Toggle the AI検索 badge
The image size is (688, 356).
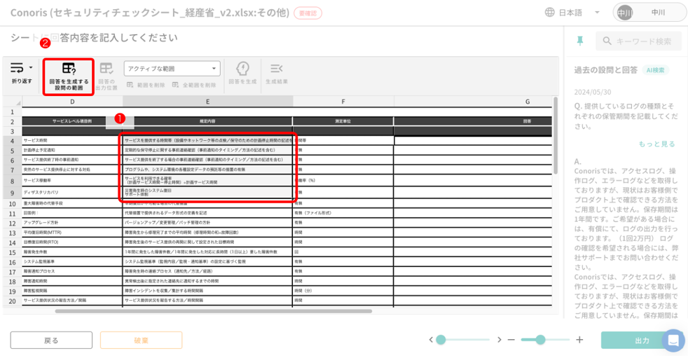coord(655,70)
